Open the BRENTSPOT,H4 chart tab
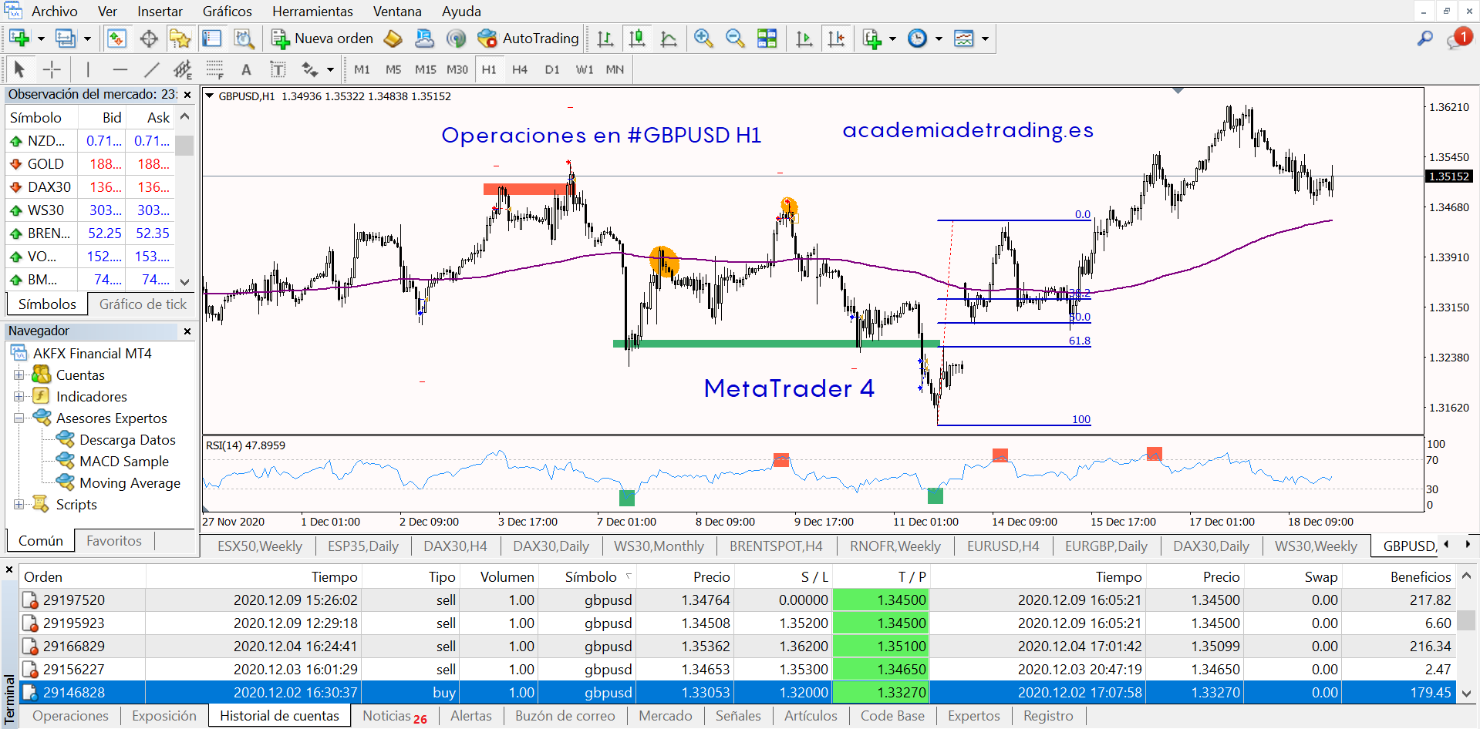The image size is (1480, 729). (776, 546)
